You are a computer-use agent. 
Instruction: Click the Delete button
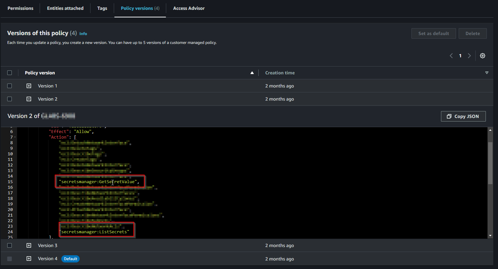click(472, 33)
